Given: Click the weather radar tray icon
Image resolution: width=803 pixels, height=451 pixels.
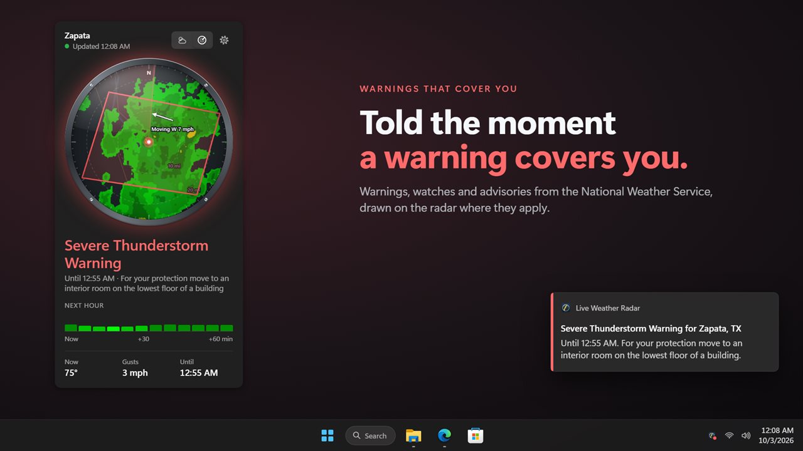Looking at the screenshot, I should (x=712, y=435).
